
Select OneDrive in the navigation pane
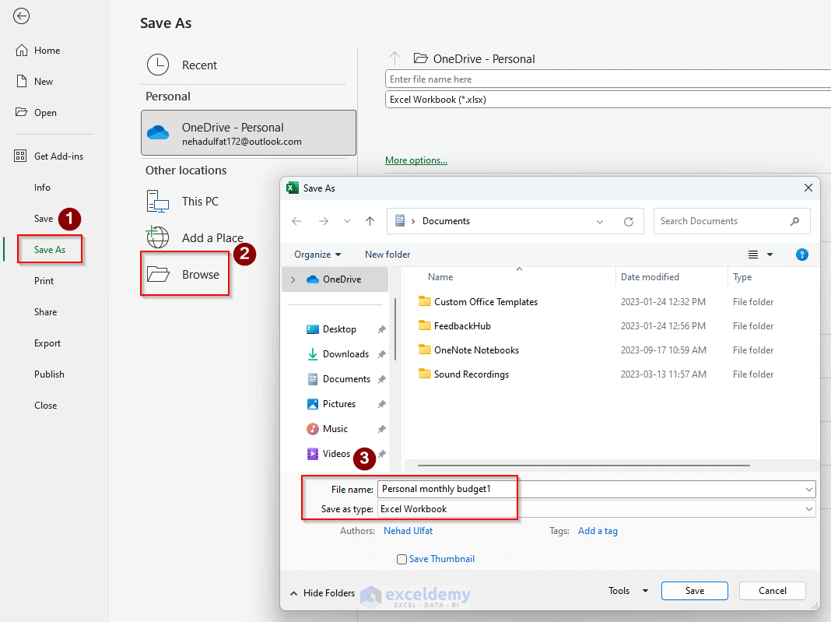coord(342,279)
